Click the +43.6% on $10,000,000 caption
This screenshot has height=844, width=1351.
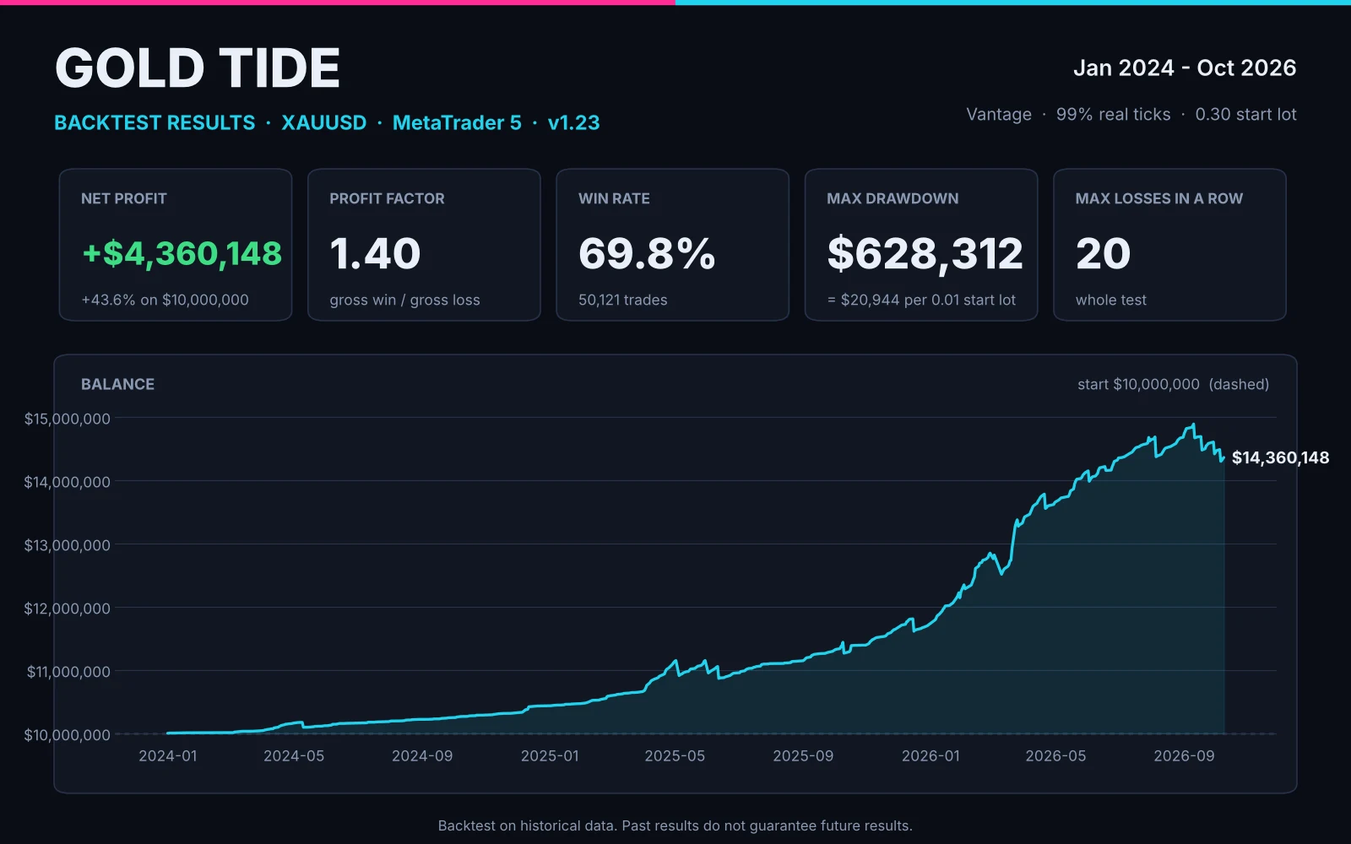coord(165,300)
